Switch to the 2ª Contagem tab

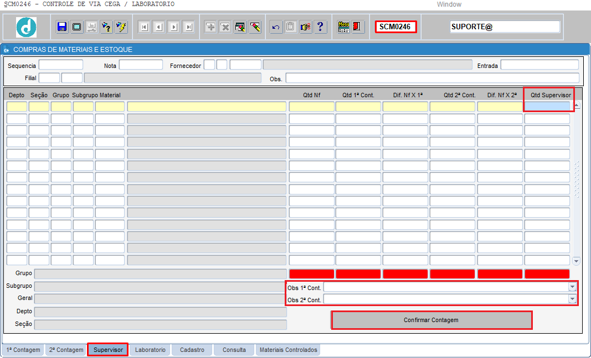(66, 350)
